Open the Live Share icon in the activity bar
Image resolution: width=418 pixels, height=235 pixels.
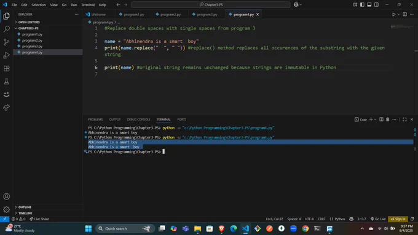(x=6, y=107)
